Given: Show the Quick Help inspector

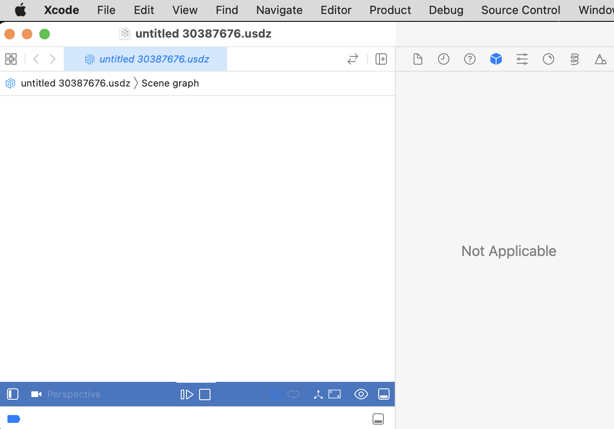Looking at the screenshot, I should tap(470, 59).
